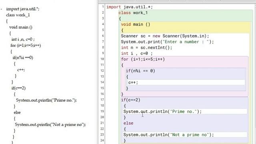Click println("Not a prime no") in the left document

click(50, 124)
